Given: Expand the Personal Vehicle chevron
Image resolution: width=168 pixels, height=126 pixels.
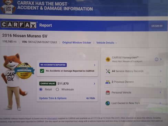Looking at the screenshot, I should pyautogui.click(x=160, y=92).
